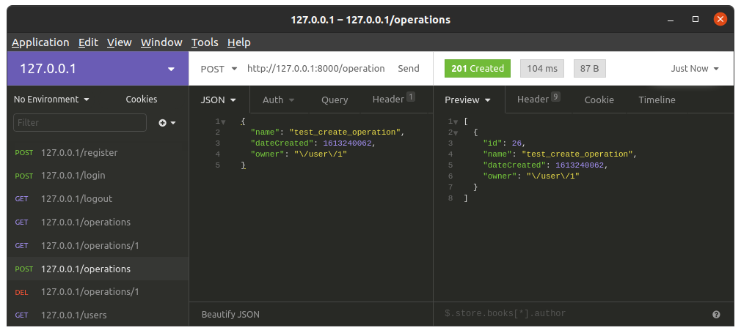Select DEL 127.0.0.1/operations/1 request
Image resolution: width=741 pixels, height=333 pixels.
point(98,292)
